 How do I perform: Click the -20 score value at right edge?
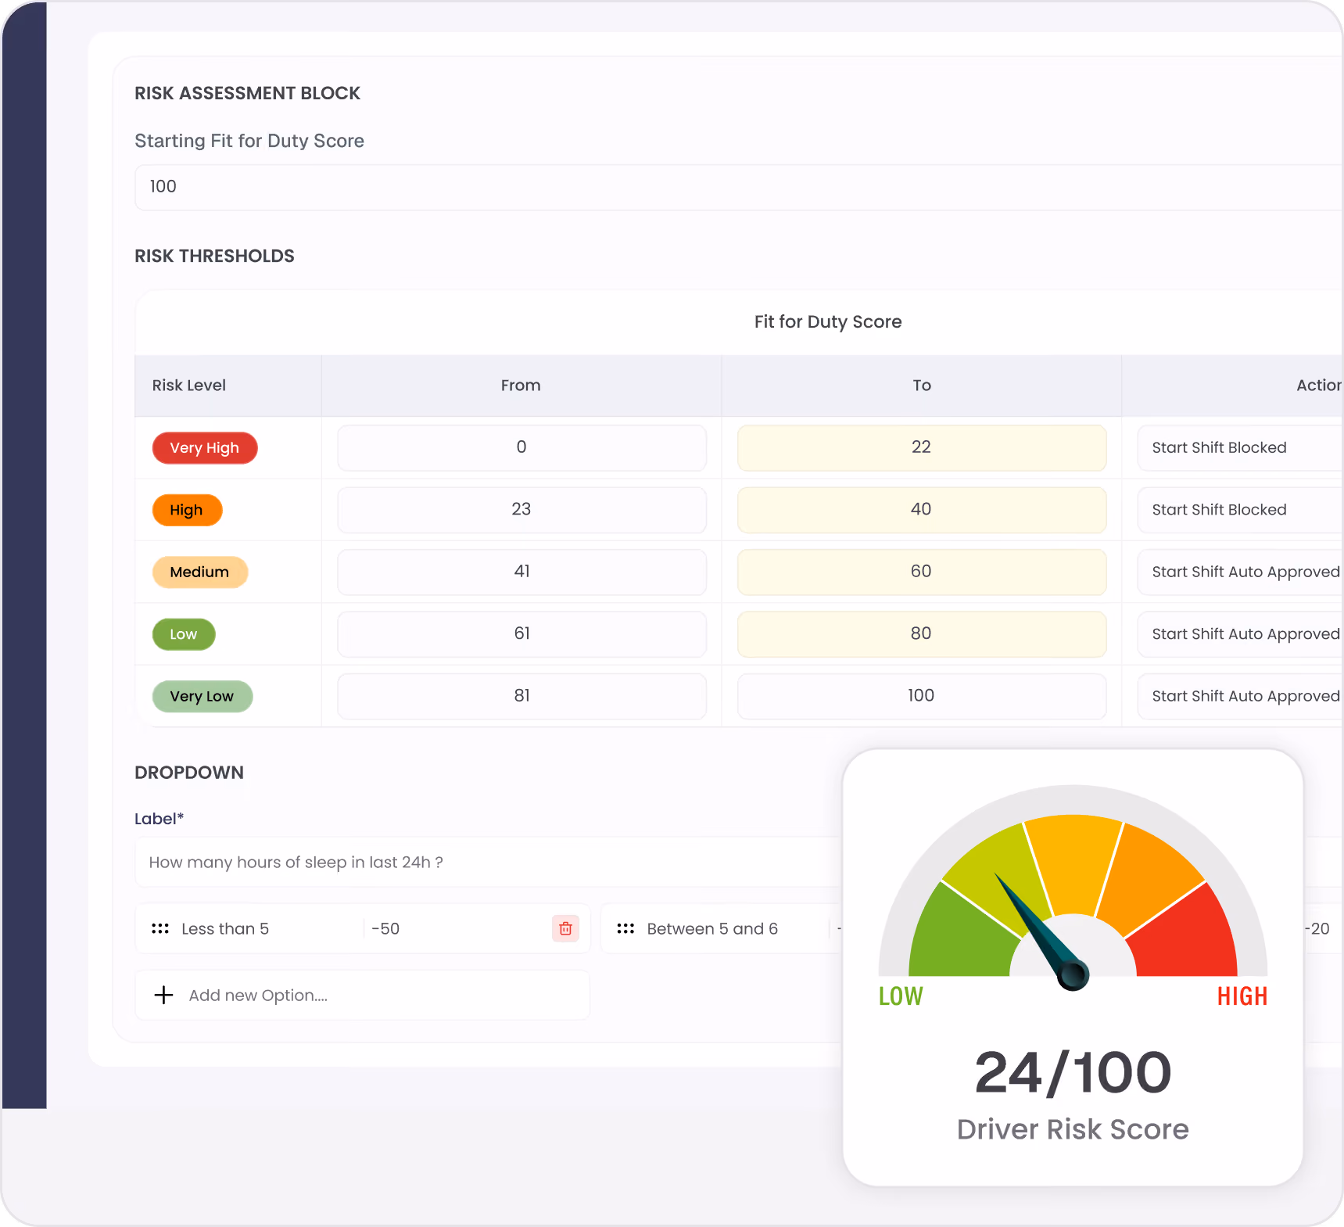tap(1317, 928)
